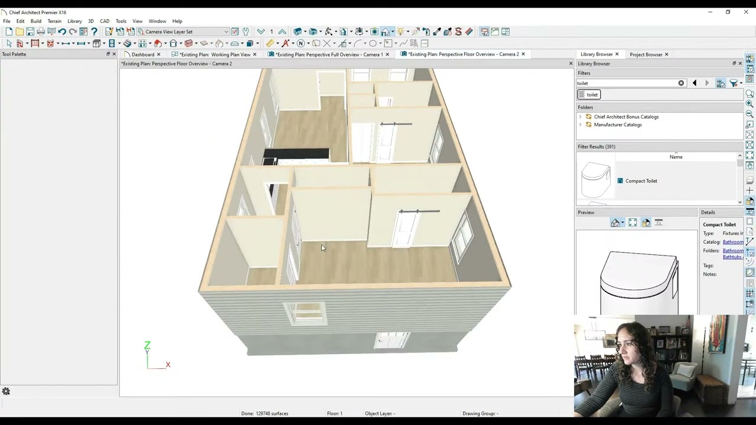
Task: Open the Camera View Layer Set dropdown
Action: pyautogui.click(x=183, y=31)
